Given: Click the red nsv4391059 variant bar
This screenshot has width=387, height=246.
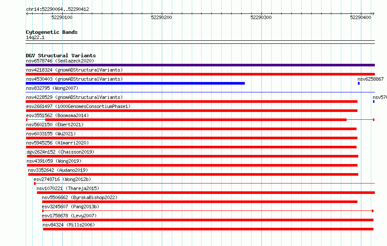Looking at the screenshot, I should coord(192,165).
